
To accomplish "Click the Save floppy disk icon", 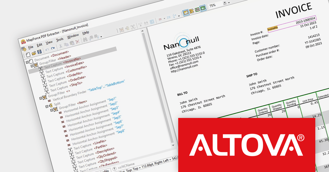I will pyautogui.click(x=39, y=52).
